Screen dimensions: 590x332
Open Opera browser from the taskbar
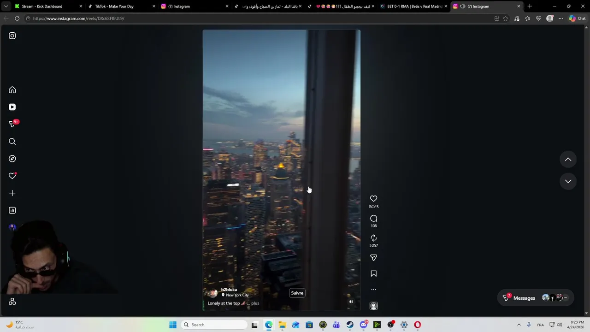point(418,325)
